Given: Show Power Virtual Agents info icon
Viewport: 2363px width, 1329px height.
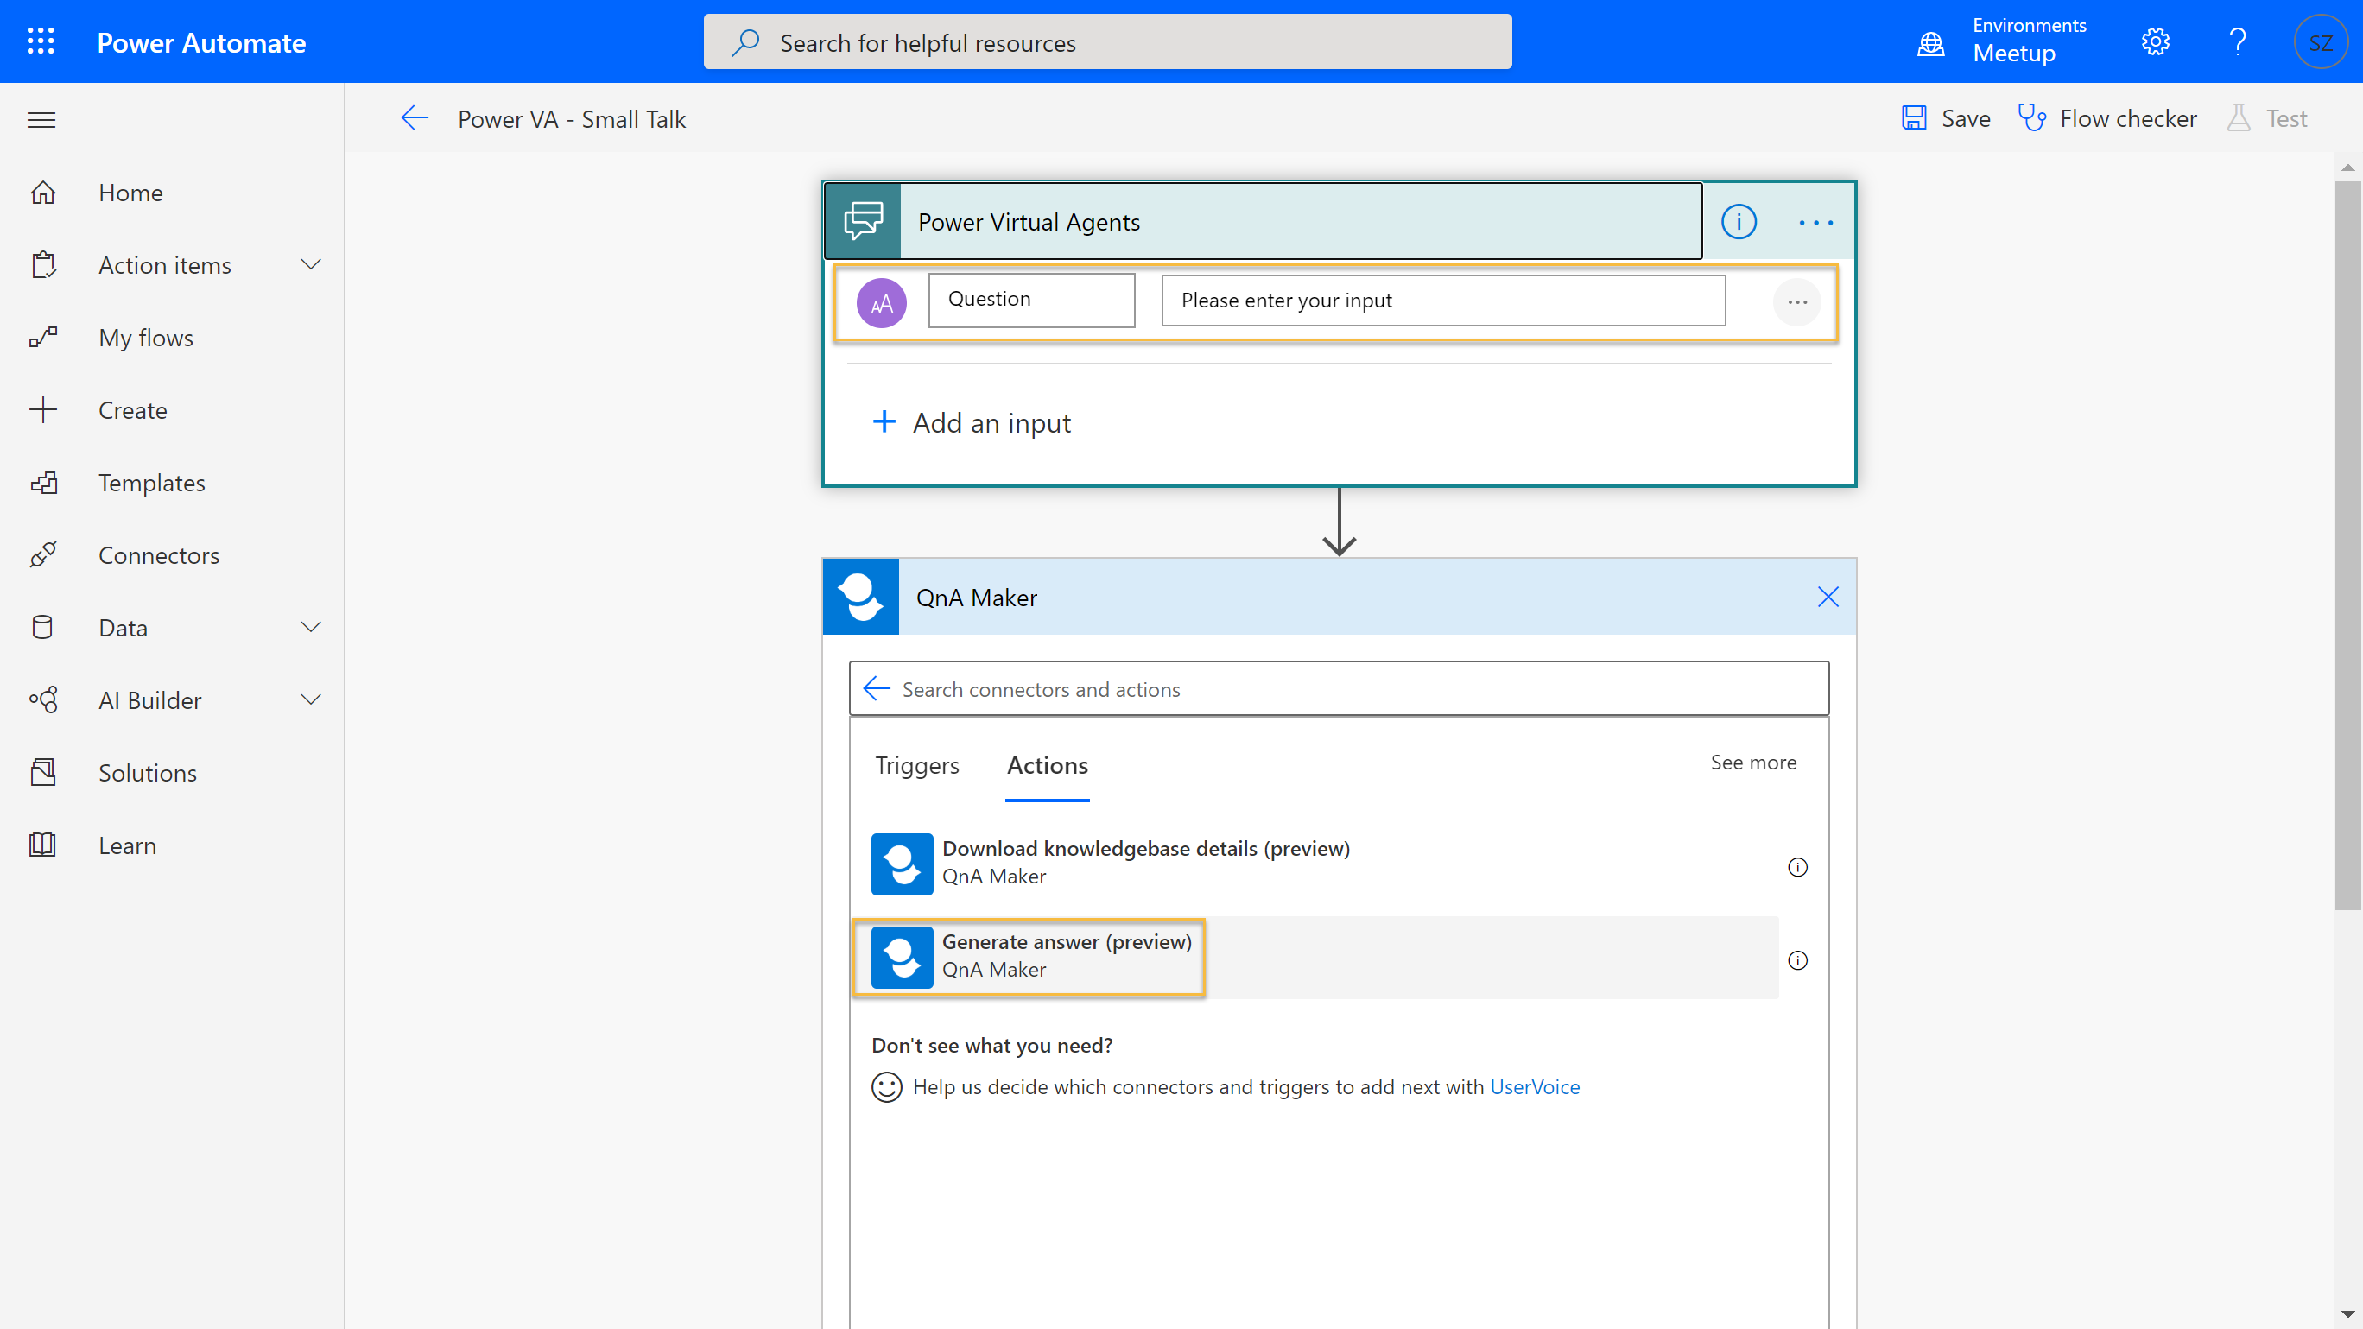Looking at the screenshot, I should pyautogui.click(x=1739, y=222).
